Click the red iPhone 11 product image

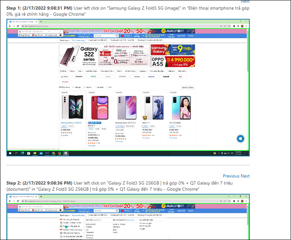[100, 108]
